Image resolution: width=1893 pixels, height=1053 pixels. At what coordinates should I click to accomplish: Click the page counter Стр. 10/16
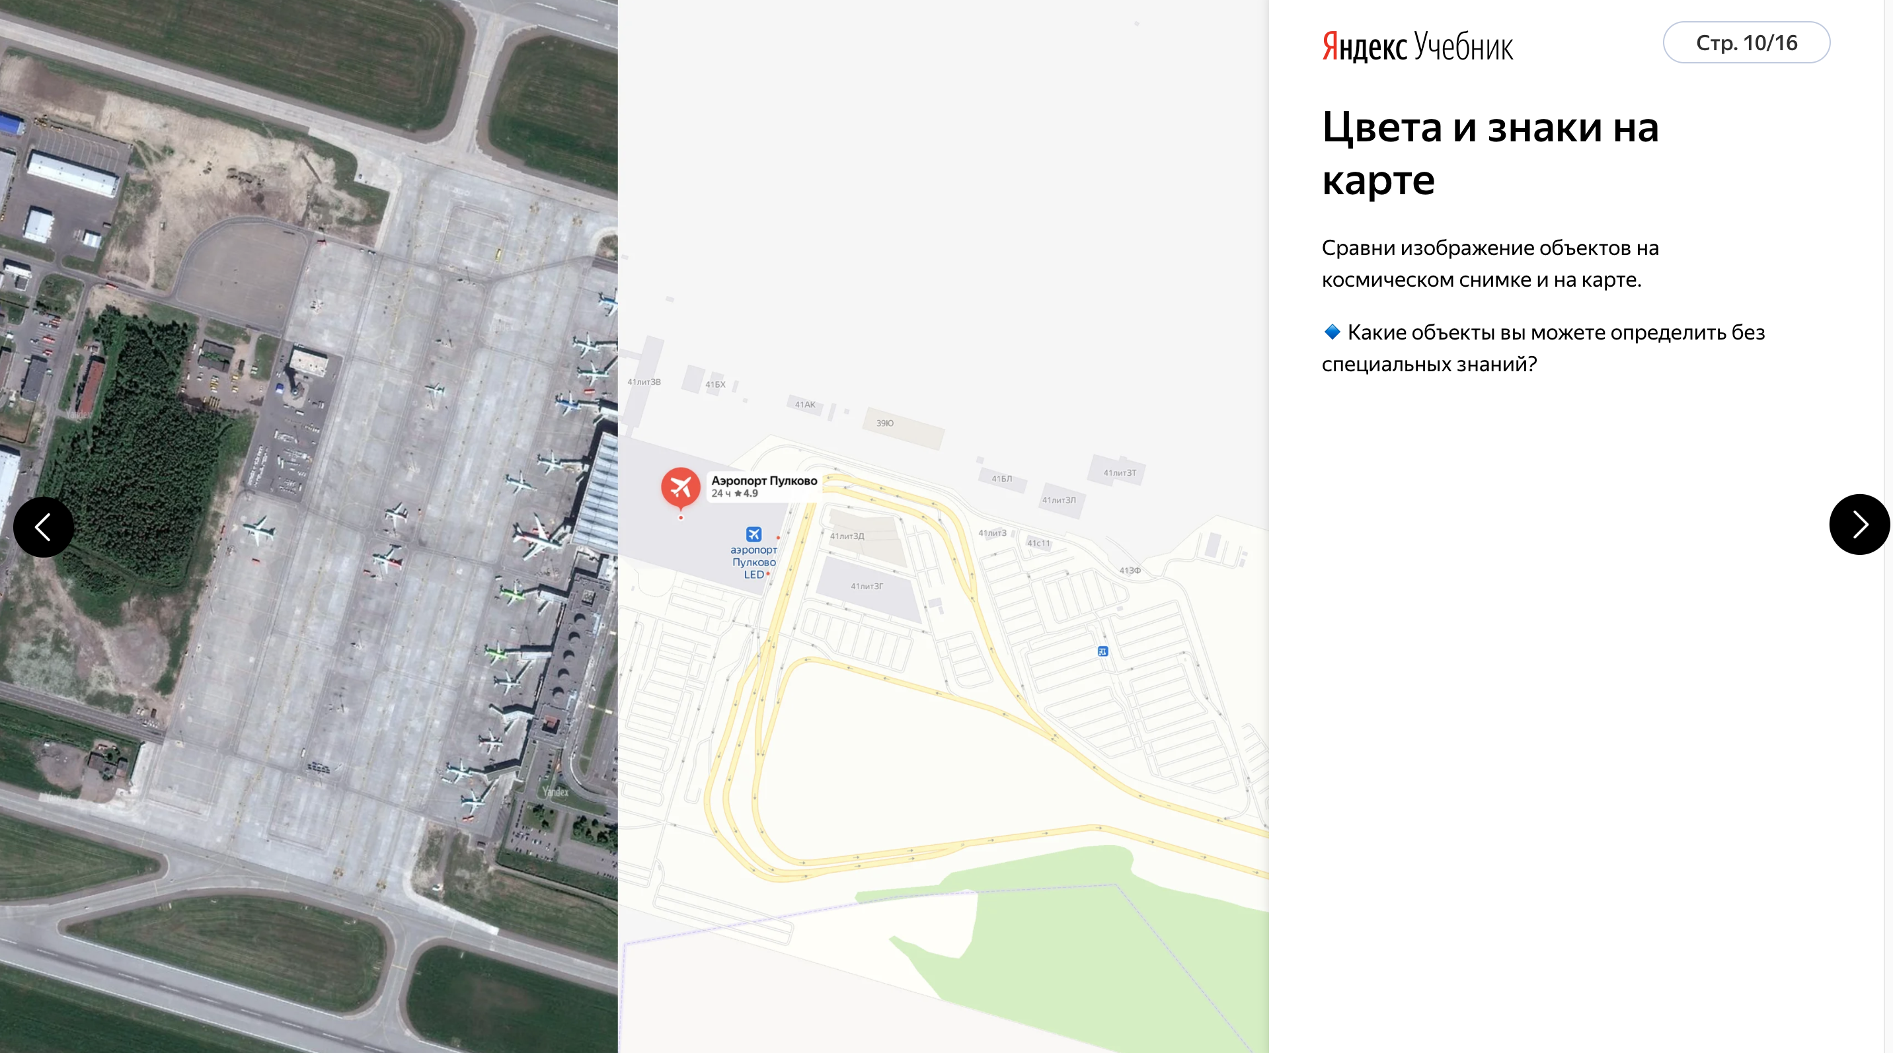1746,42
